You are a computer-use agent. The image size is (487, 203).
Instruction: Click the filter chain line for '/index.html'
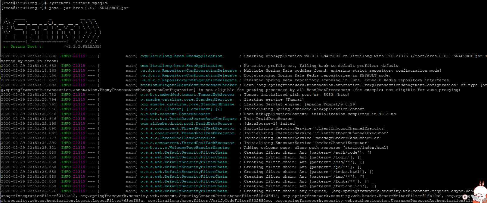[309, 172]
